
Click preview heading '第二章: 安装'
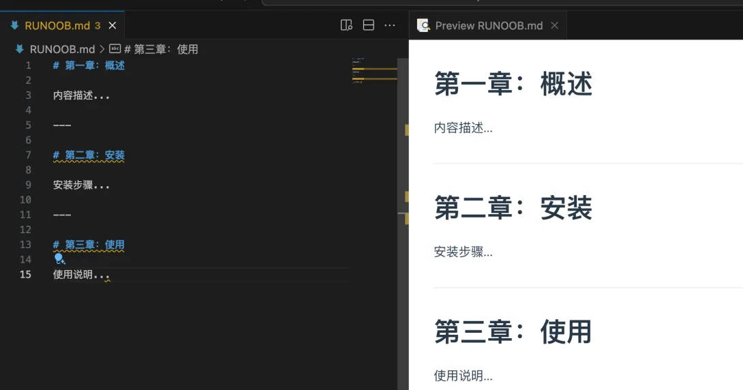[x=513, y=207]
